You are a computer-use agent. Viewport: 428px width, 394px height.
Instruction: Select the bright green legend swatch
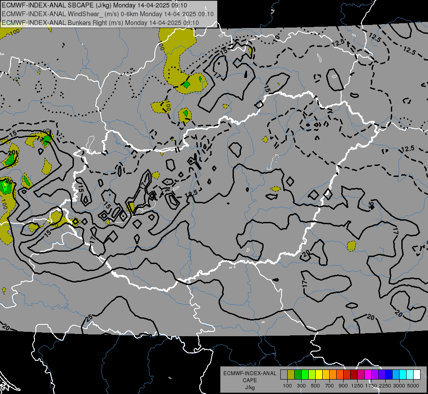coord(305,375)
